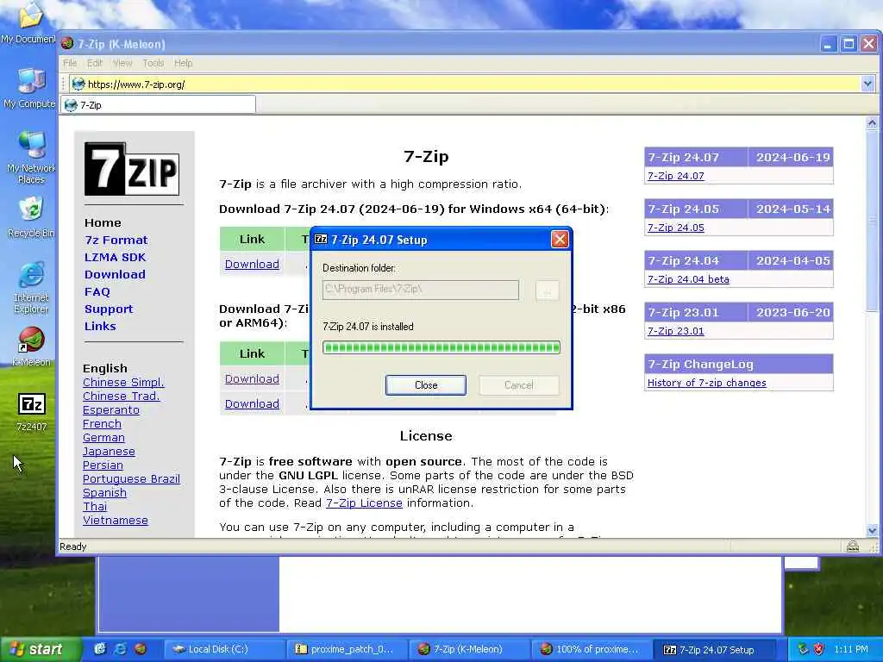Open the View menu

tap(122, 63)
